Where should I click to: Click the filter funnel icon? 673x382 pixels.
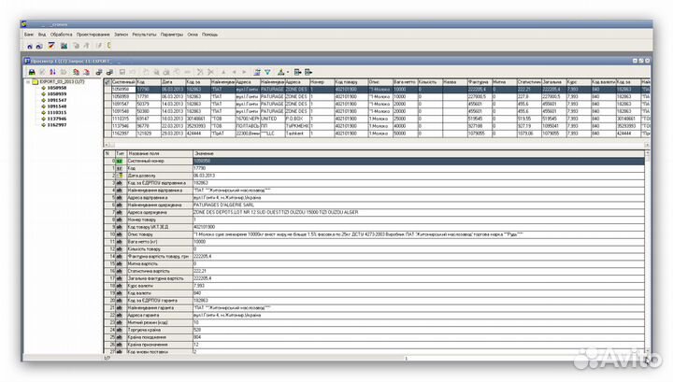click(x=267, y=72)
